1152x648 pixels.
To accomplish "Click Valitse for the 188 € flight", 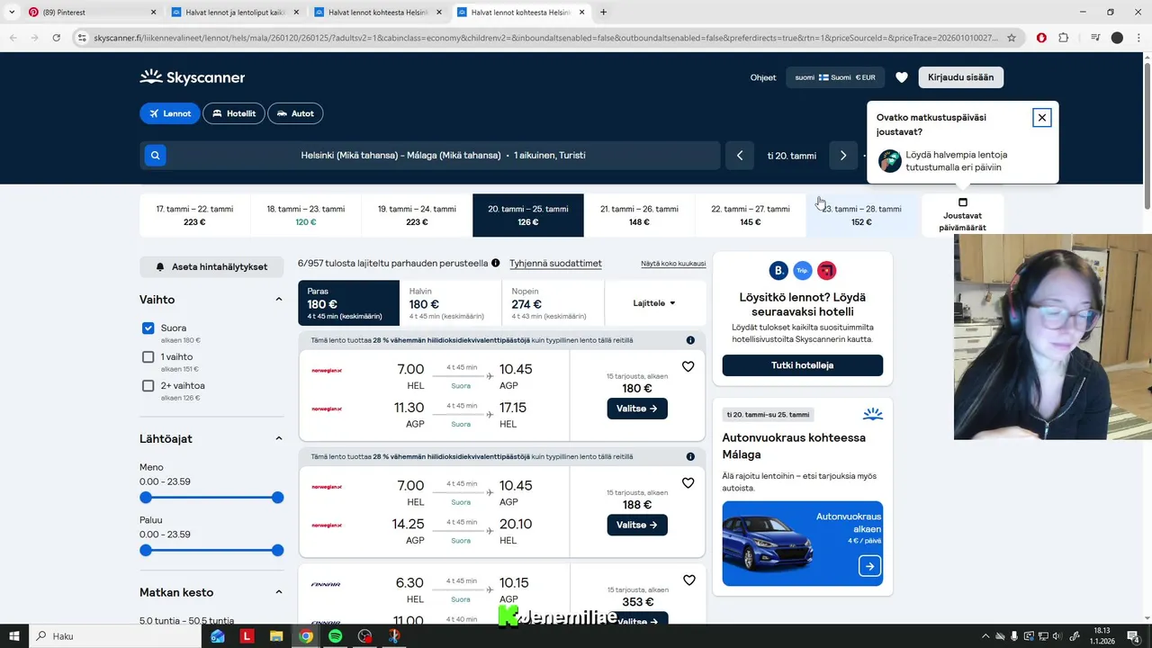I will [637, 525].
